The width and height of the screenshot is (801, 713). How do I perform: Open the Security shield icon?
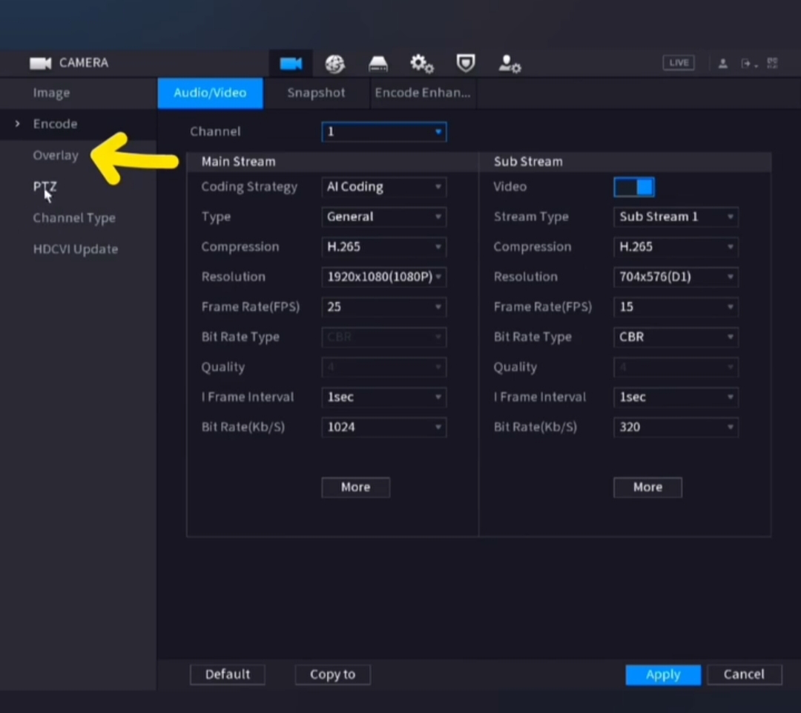point(465,63)
